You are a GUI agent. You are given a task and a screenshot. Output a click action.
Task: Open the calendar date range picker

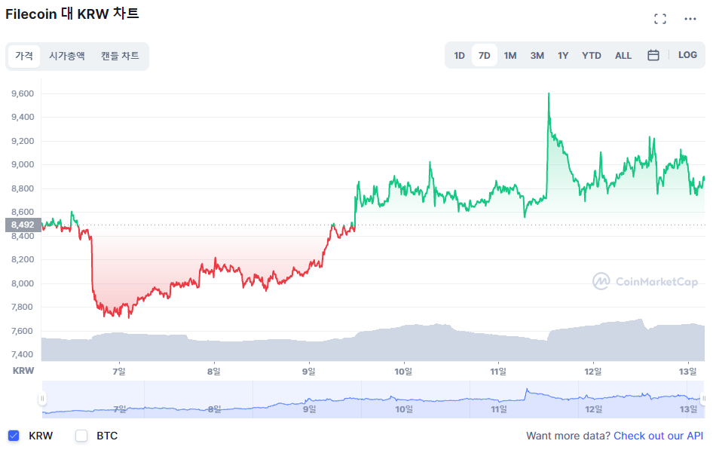point(653,55)
